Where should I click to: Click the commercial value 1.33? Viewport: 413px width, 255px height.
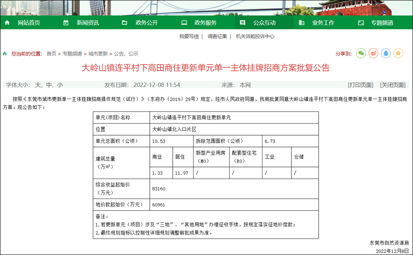[x=157, y=173]
